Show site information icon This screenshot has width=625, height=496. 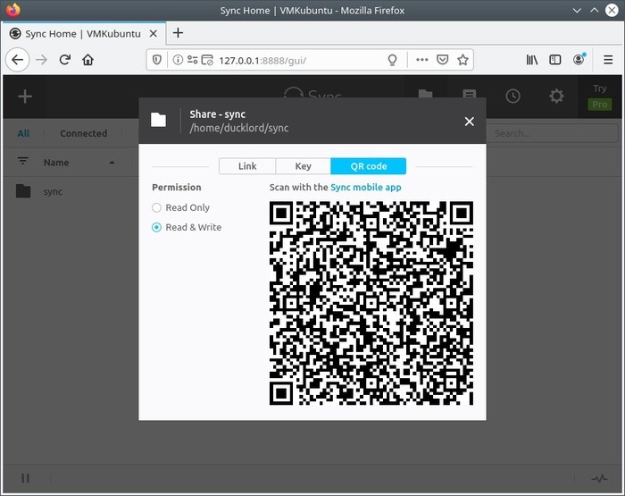pyautogui.click(x=178, y=60)
